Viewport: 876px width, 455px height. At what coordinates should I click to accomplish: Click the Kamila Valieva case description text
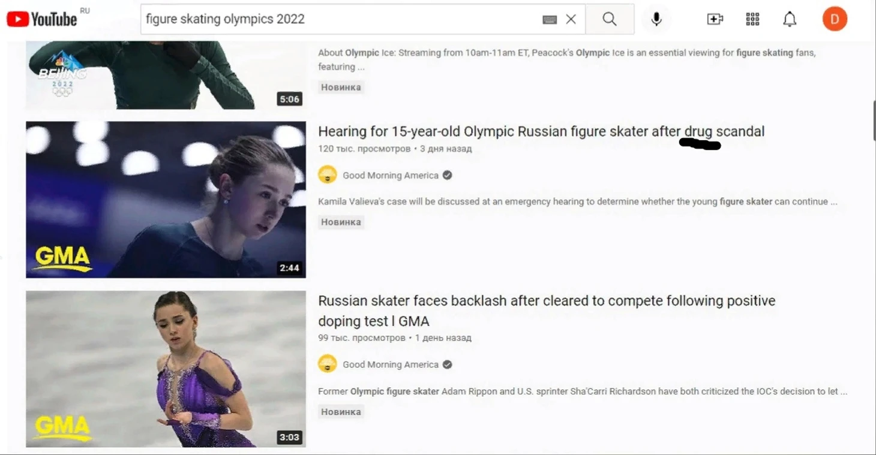point(578,201)
